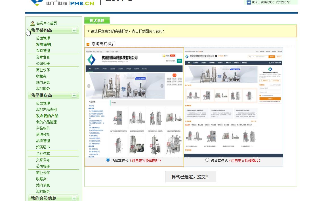Viewport: 330px width, 201px height.
Task: Click the member center home user icon
Action: (x=33, y=23)
